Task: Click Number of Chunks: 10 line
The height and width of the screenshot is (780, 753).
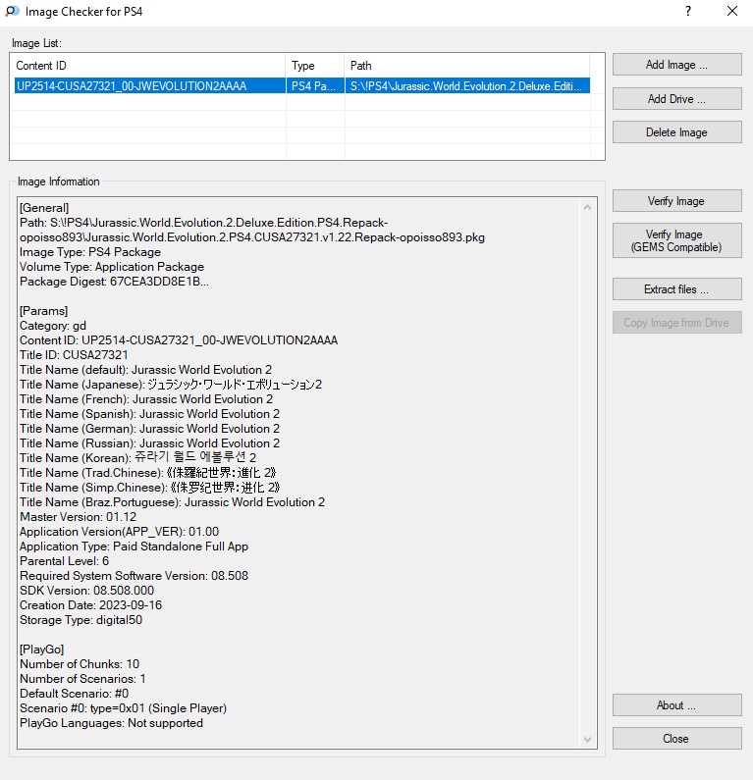Action: 80,664
